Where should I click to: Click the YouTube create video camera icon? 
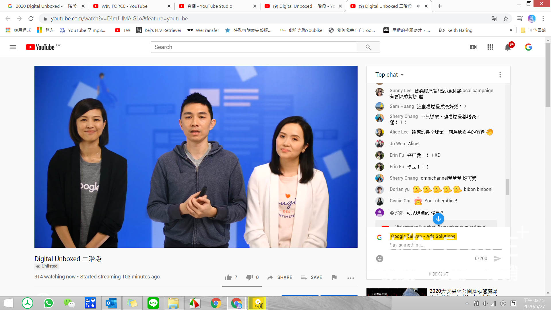click(473, 47)
